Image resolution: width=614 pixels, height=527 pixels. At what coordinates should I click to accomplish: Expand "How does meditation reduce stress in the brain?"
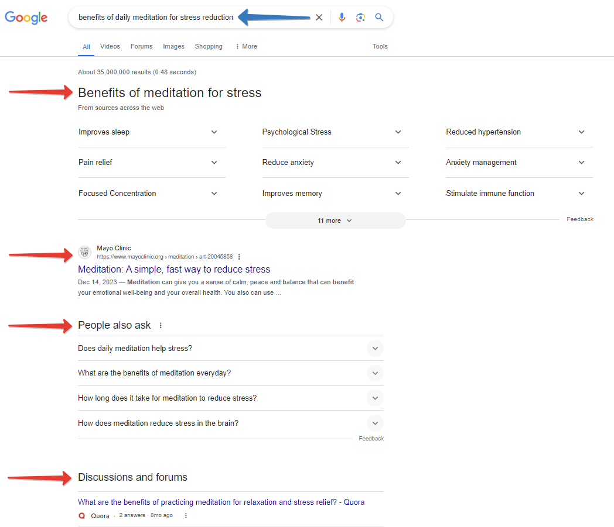375,423
